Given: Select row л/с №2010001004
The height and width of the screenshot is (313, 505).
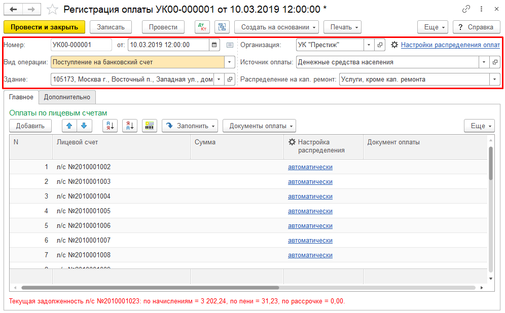Looking at the screenshot, I should 248,196.
